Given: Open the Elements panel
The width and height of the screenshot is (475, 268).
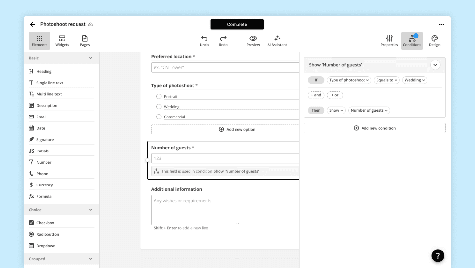Looking at the screenshot, I should coord(40,41).
